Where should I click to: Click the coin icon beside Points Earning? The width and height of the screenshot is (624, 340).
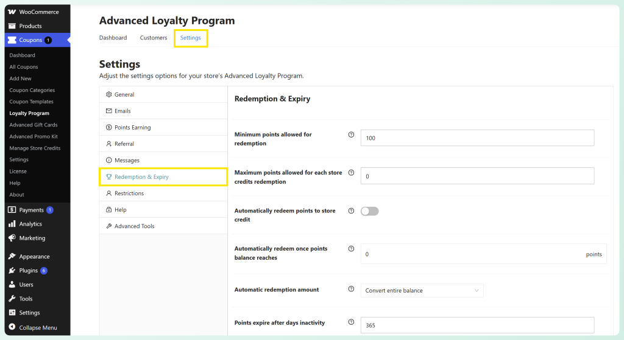[x=108, y=128]
